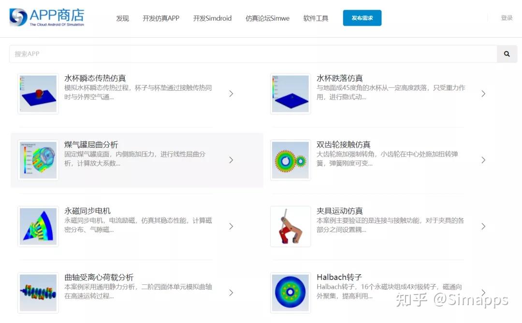Click the 登录 link
The image size is (522, 323).
pos(507,17)
